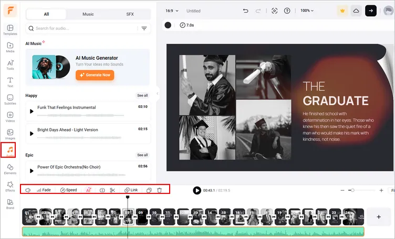The image size is (395, 239).
Task: Play Funk That Feelings Instrumental track
Action: (x=32, y=111)
